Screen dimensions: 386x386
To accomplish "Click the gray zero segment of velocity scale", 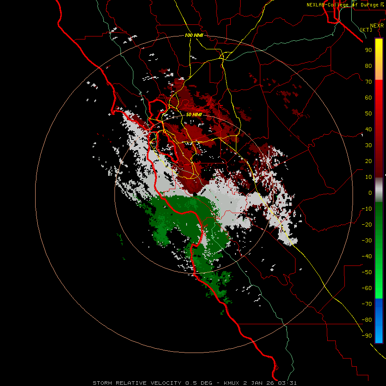I will 379,190.
